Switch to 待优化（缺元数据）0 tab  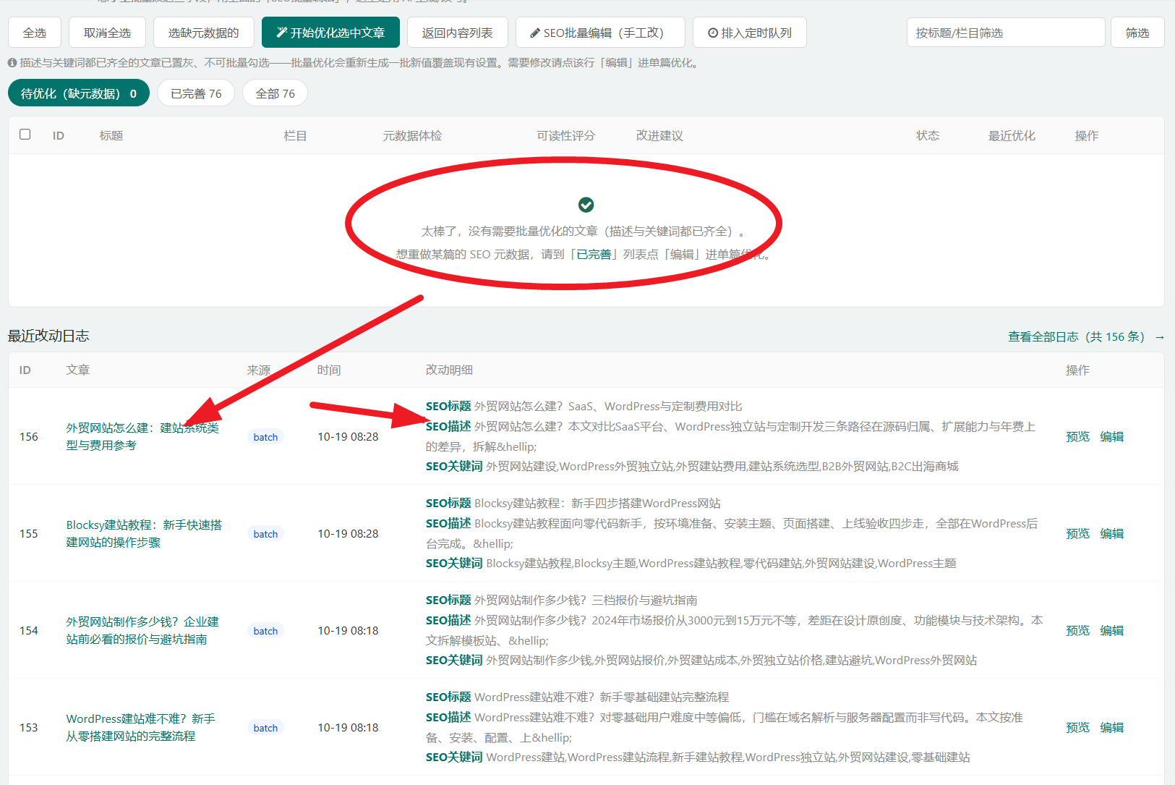tap(79, 93)
